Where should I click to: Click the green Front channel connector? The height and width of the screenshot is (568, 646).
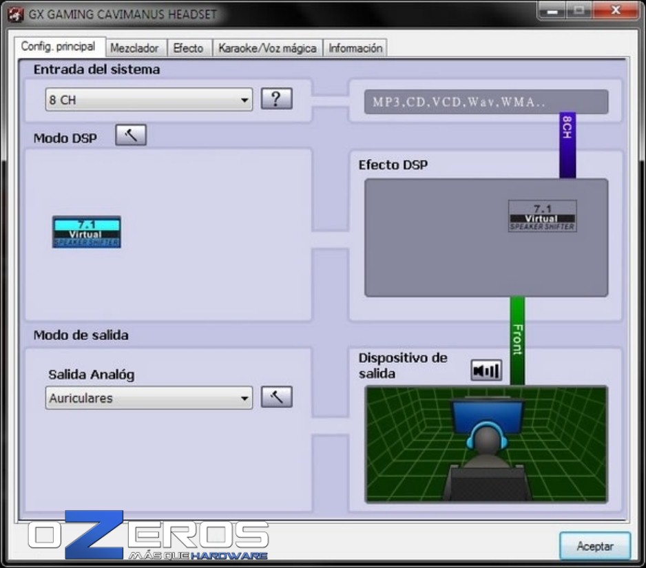tap(517, 341)
